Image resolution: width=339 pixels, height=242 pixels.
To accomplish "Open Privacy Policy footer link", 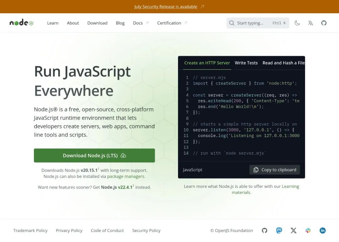I will click(69, 230).
